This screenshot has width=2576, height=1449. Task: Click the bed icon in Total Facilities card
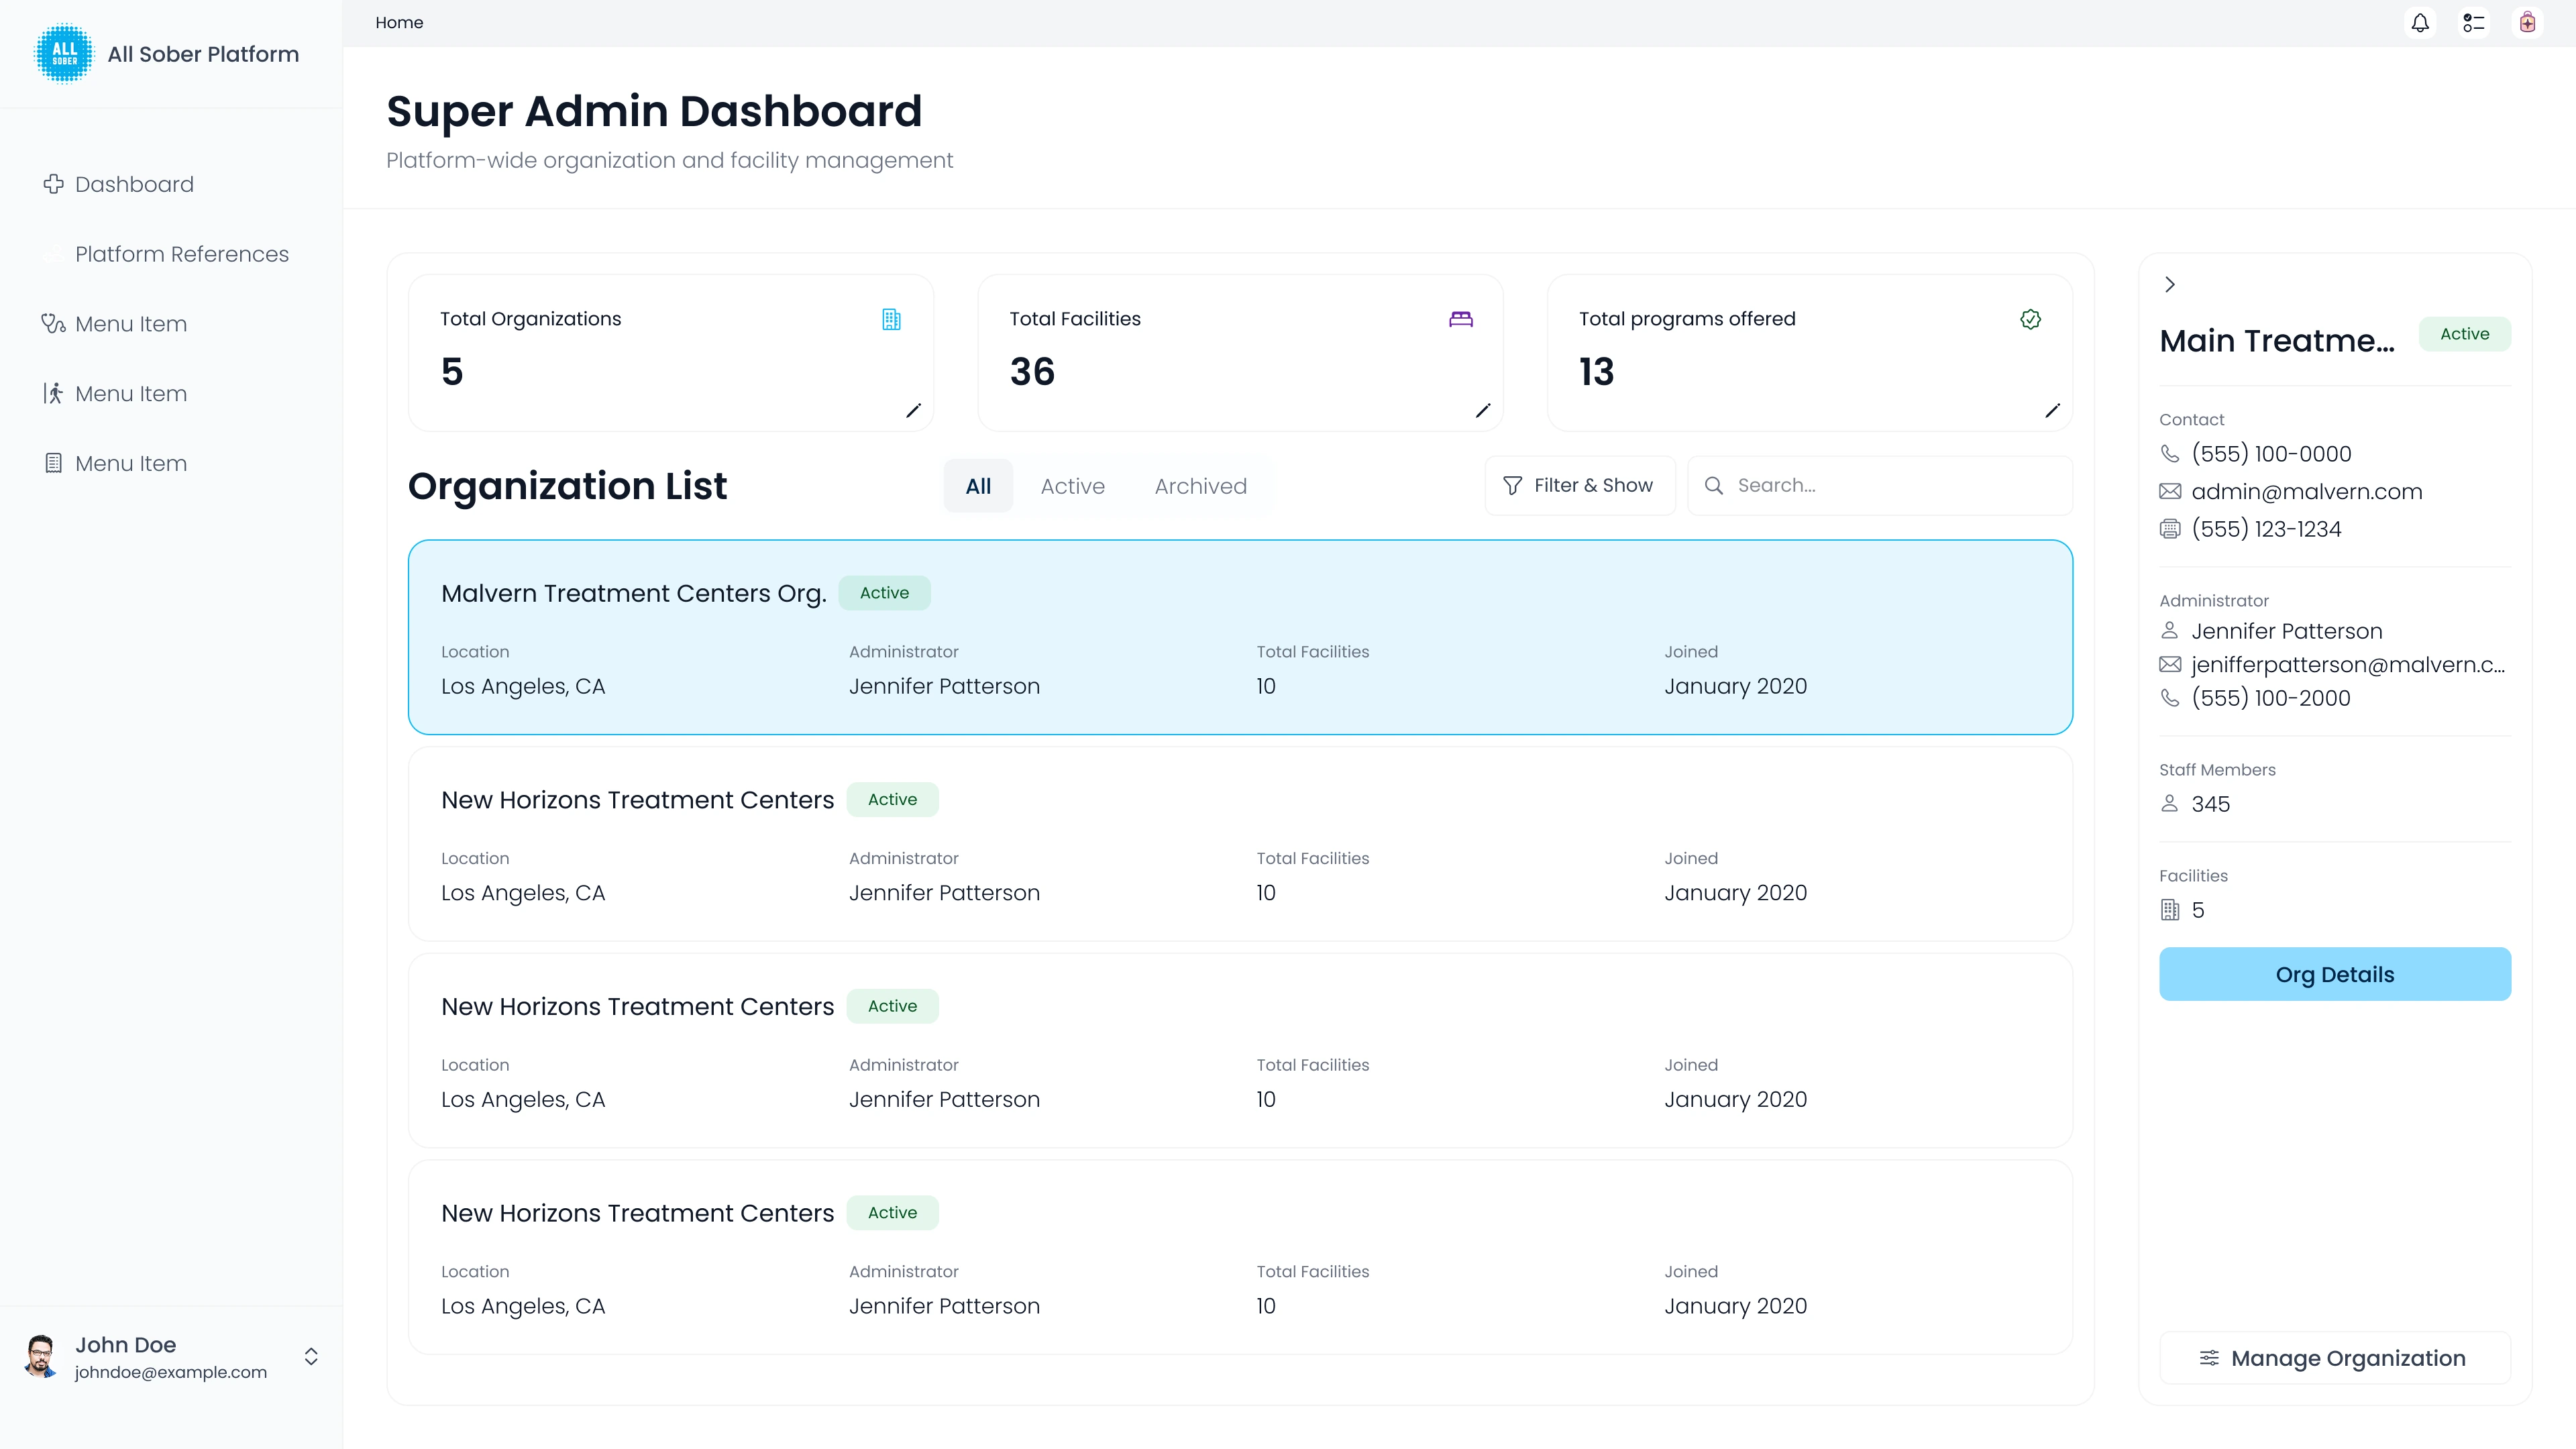(x=1461, y=319)
